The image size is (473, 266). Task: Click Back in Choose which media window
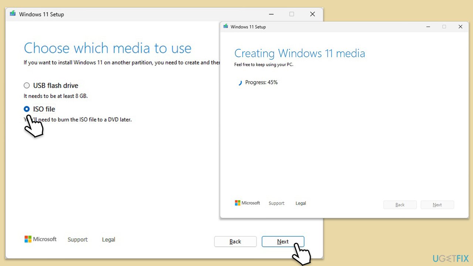235,242
